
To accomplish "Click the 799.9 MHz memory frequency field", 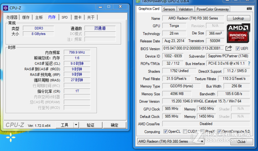I will [x=77, y=52].
